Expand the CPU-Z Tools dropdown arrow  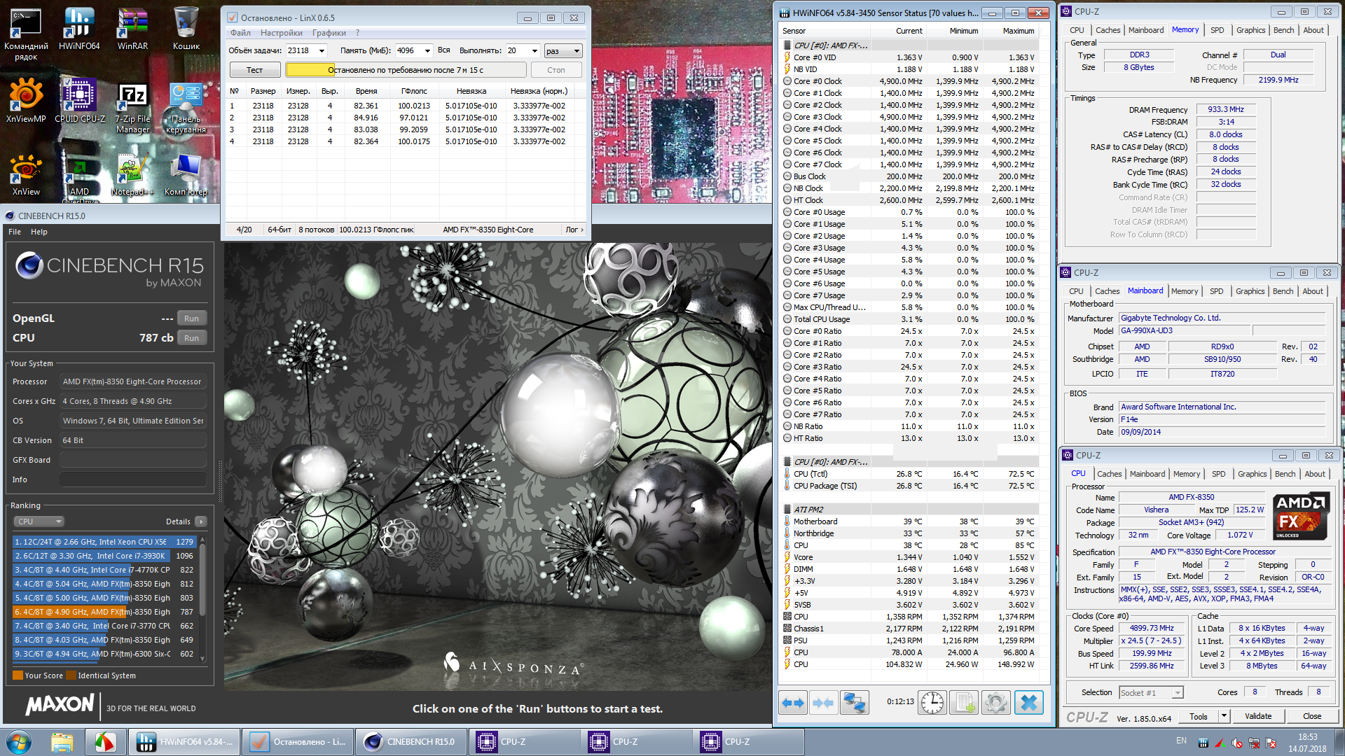pyautogui.click(x=1224, y=716)
